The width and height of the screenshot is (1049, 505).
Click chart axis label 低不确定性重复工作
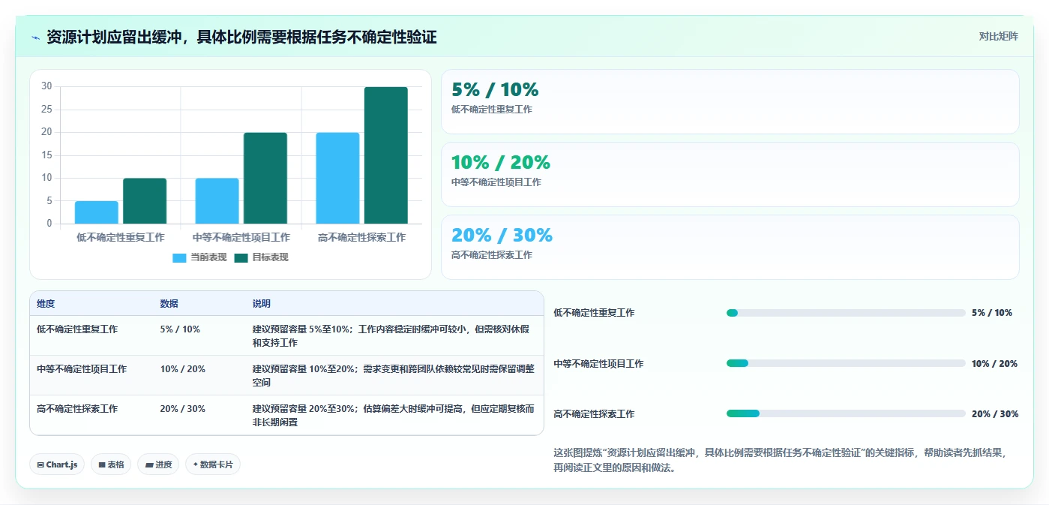[121, 237]
